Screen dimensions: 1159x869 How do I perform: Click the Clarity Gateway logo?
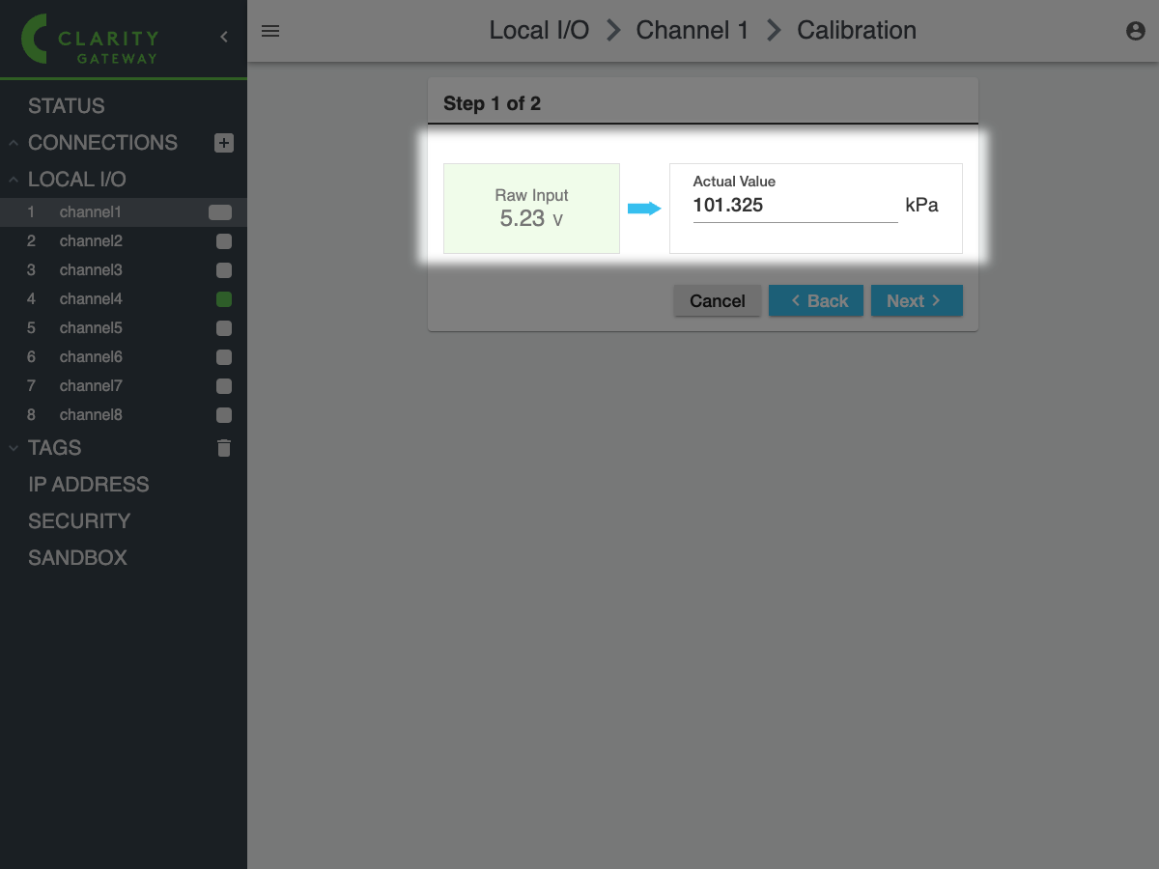click(x=92, y=40)
